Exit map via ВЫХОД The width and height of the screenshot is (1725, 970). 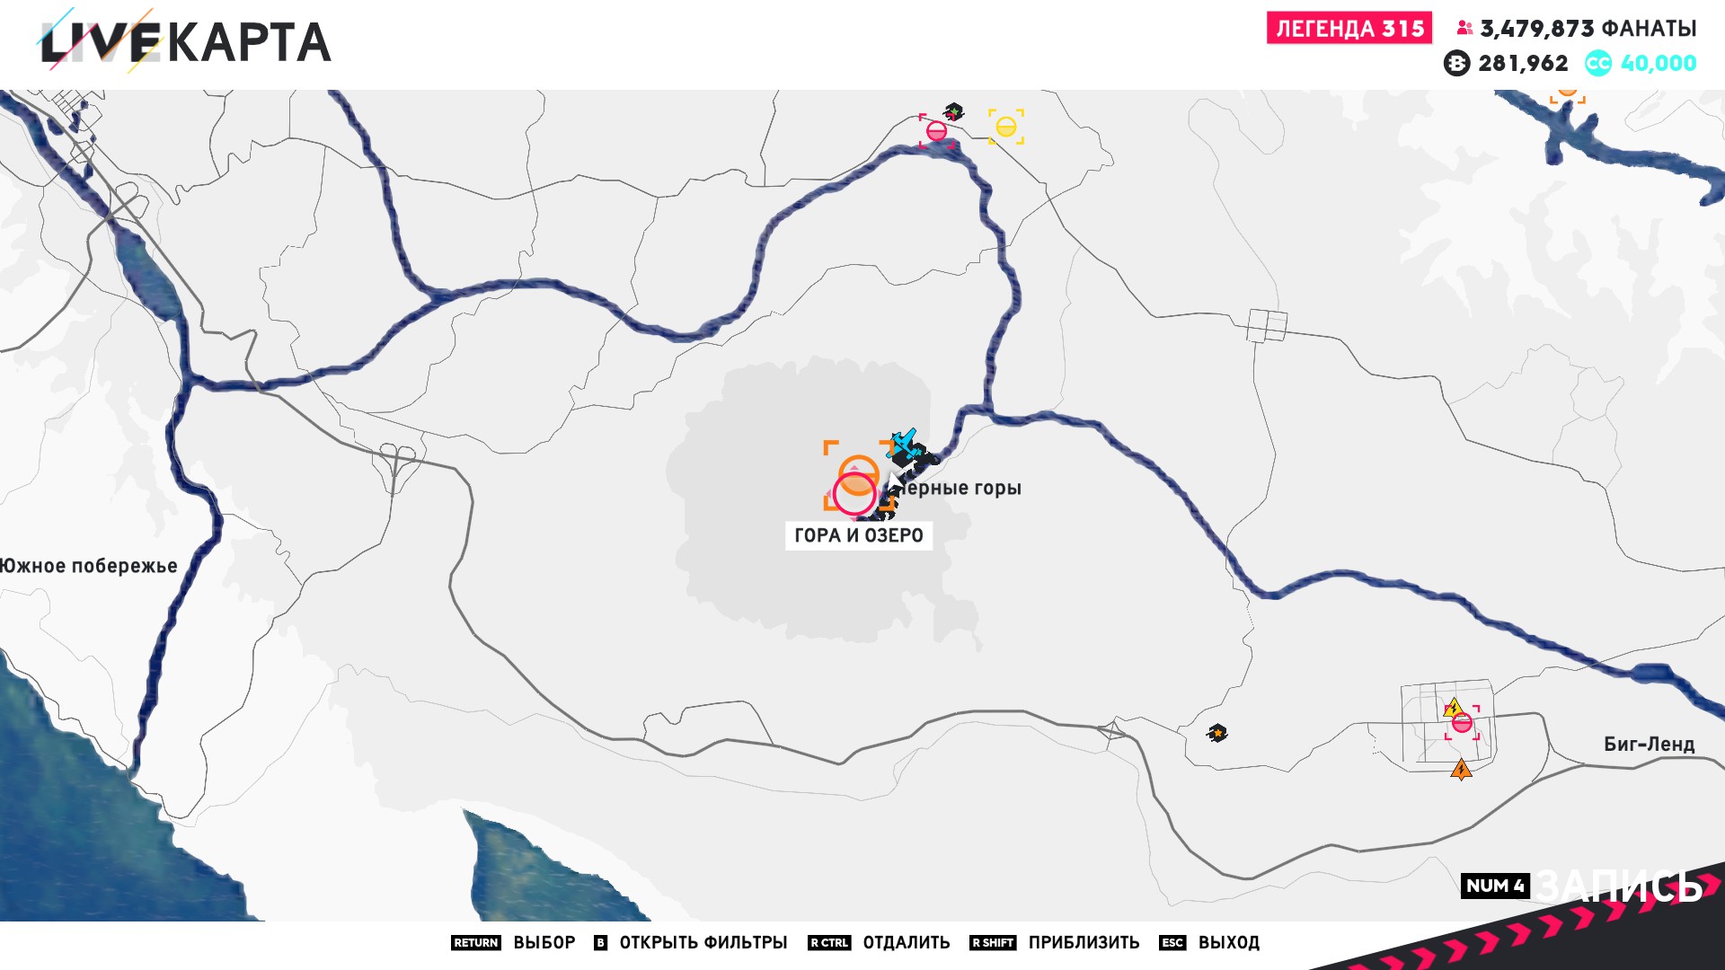1228,942
